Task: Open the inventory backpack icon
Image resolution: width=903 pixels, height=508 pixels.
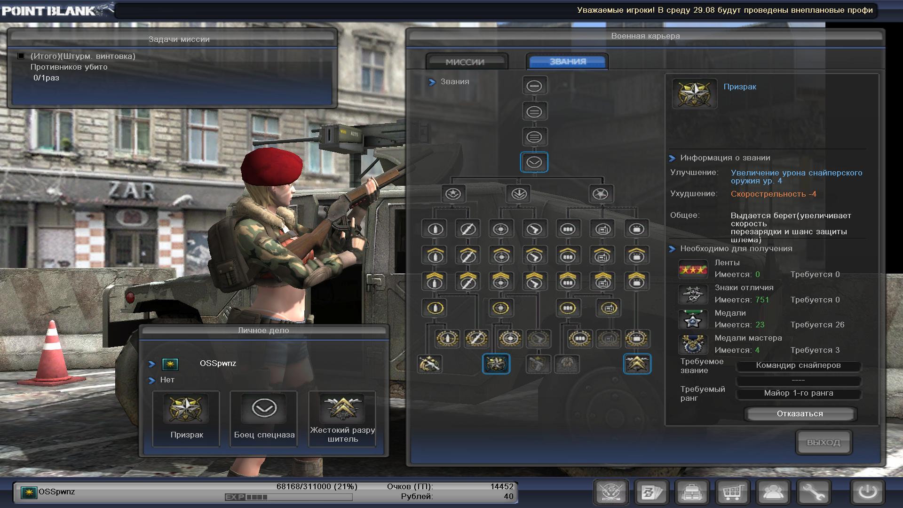Action: point(692,492)
